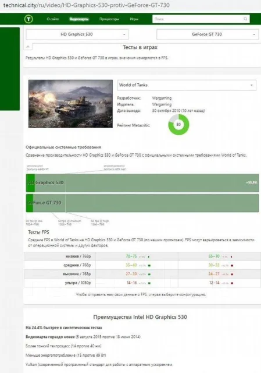Viewport: 261px width, 373px height.
Task: Click the 65–70 FPS value
Action: tap(214, 256)
